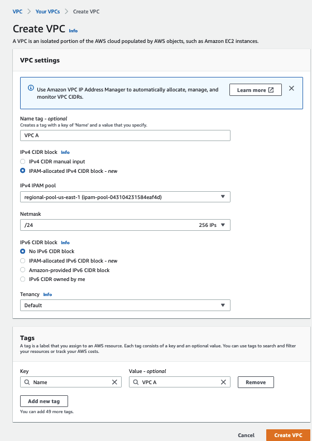This screenshot has width=312, height=441.
Task: Select IPv4 CIDR manual input
Action: [23, 162]
